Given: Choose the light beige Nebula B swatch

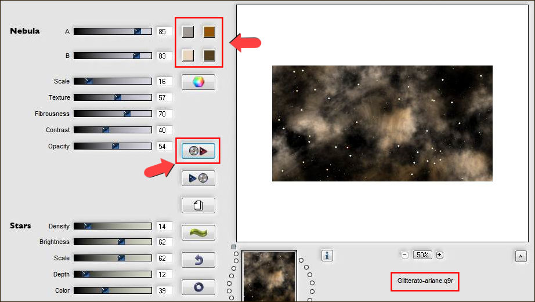Looking at the screenshot, I should click(x=187, y=56).
